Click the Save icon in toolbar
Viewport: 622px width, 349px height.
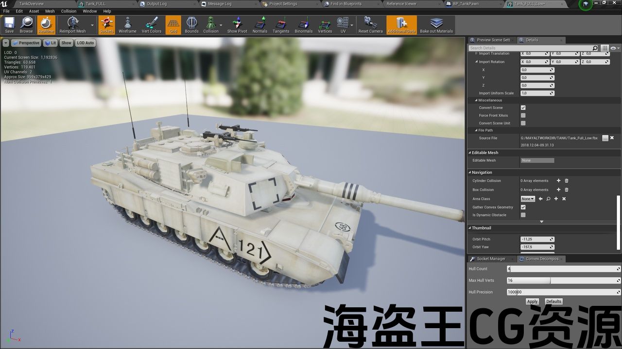coord(9,25)
